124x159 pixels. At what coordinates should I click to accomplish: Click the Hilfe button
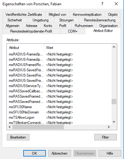tap(110, 153)
